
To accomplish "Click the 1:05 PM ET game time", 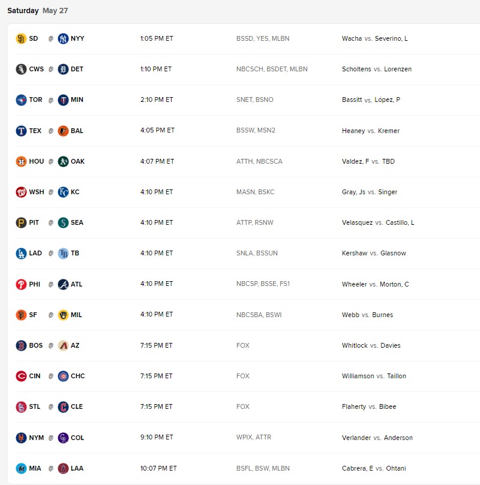I will [x=157, y=38].
